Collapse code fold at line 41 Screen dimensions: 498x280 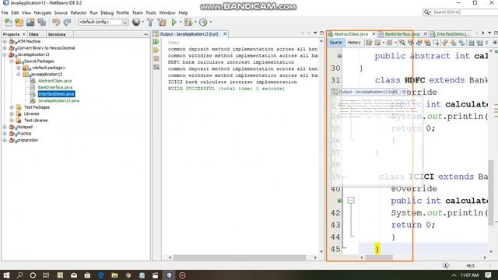coord(351,200)
